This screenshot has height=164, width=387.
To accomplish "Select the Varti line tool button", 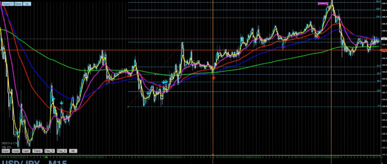I will (26, 151).
